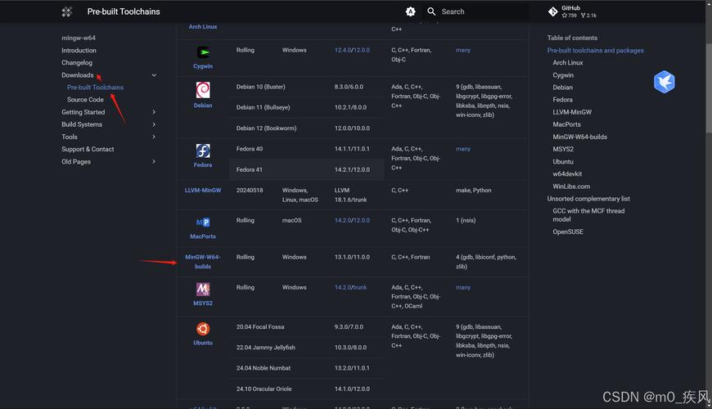Focus the Search input field
Viewport: 712px width, 409px height.
click(x=475, y=11)
